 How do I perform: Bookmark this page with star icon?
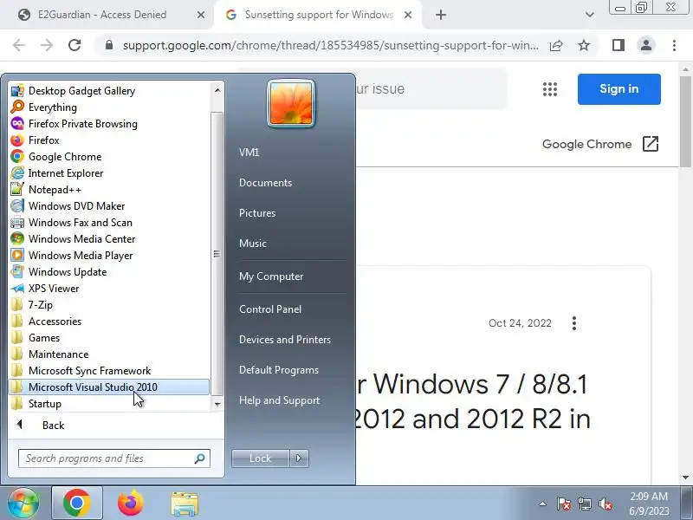point(584,45)
